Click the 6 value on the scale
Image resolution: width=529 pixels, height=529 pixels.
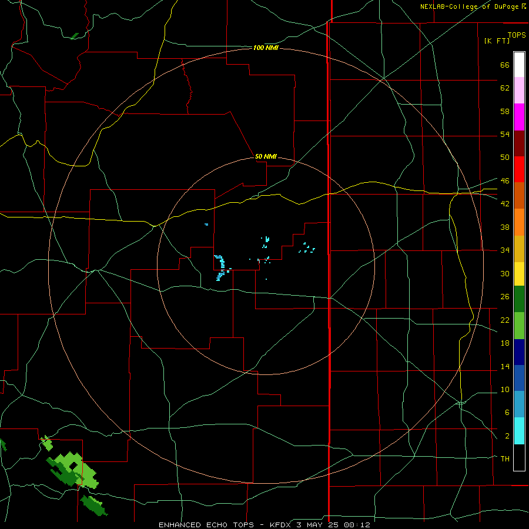point(507,413)
